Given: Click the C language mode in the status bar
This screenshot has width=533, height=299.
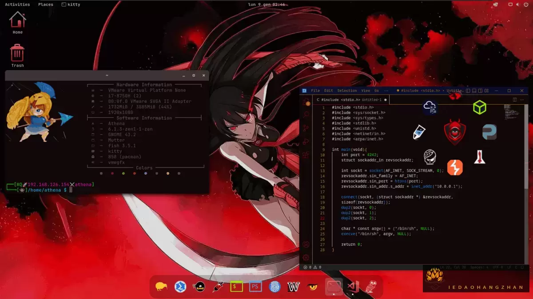Looking at the screenshot, I should click(x=516, y=267).
